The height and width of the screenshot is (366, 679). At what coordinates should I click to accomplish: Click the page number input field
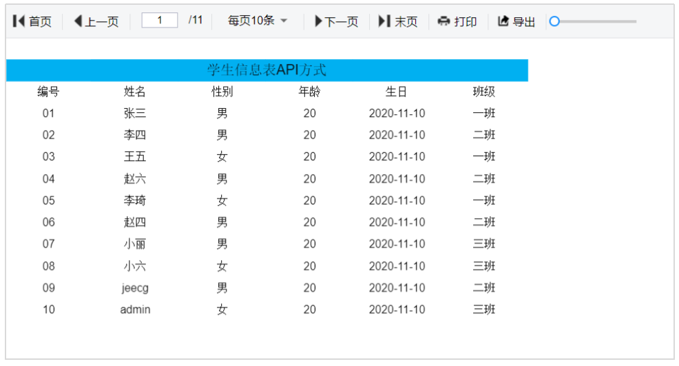(x=159, y=21)
